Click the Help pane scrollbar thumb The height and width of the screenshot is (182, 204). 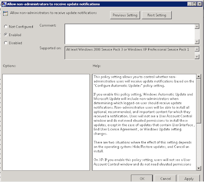(199, 101)
